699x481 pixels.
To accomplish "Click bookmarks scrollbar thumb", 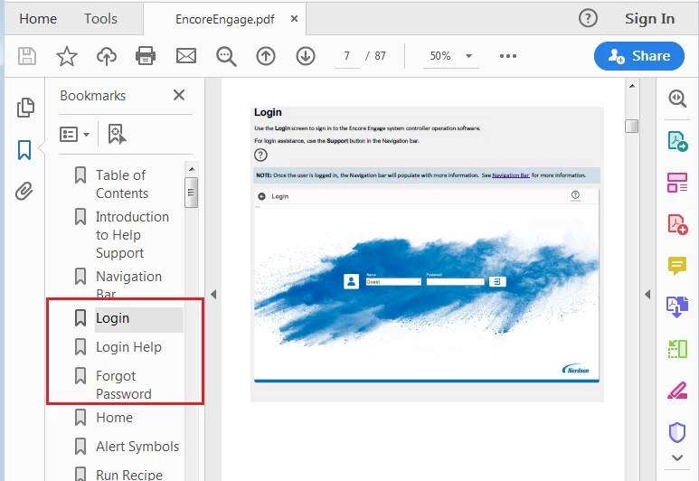I will [191, 193].
